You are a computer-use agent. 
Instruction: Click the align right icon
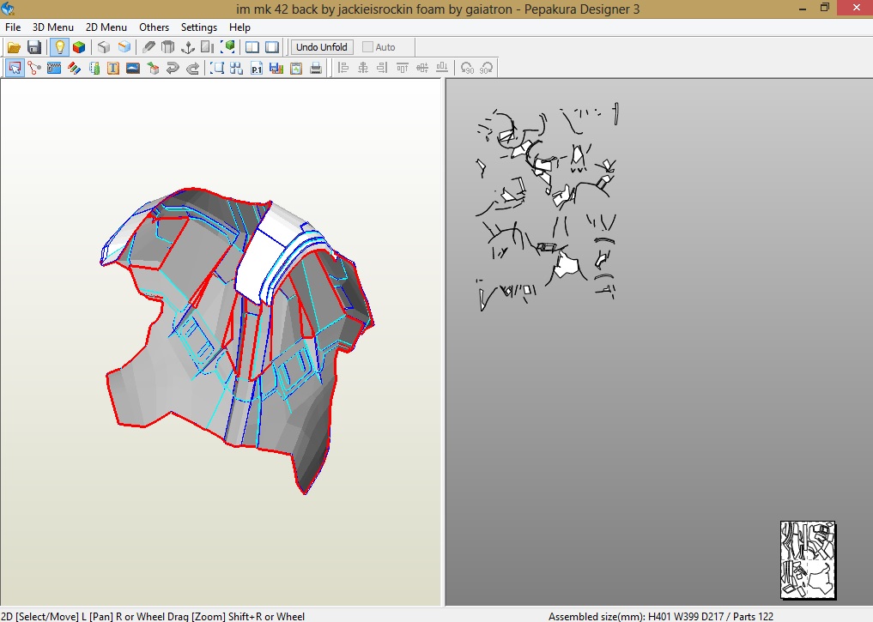pos(382,68)
